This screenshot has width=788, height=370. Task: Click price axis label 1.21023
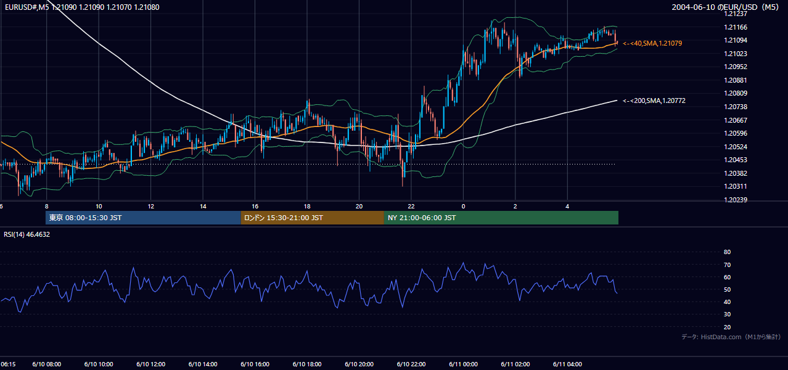(735, 54)
